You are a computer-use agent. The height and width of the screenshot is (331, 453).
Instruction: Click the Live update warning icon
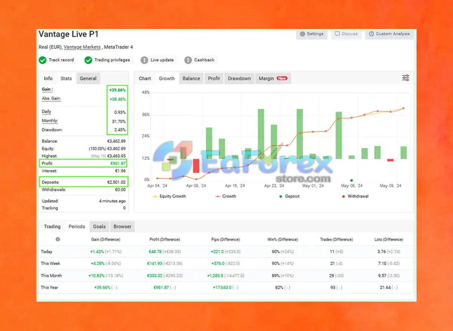coord(144,60)
